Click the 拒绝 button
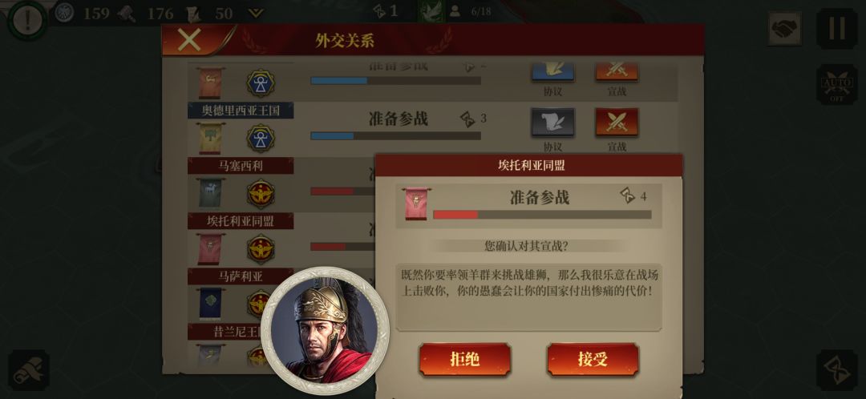This screenshot has width=866, height=399. pos(464,360)
